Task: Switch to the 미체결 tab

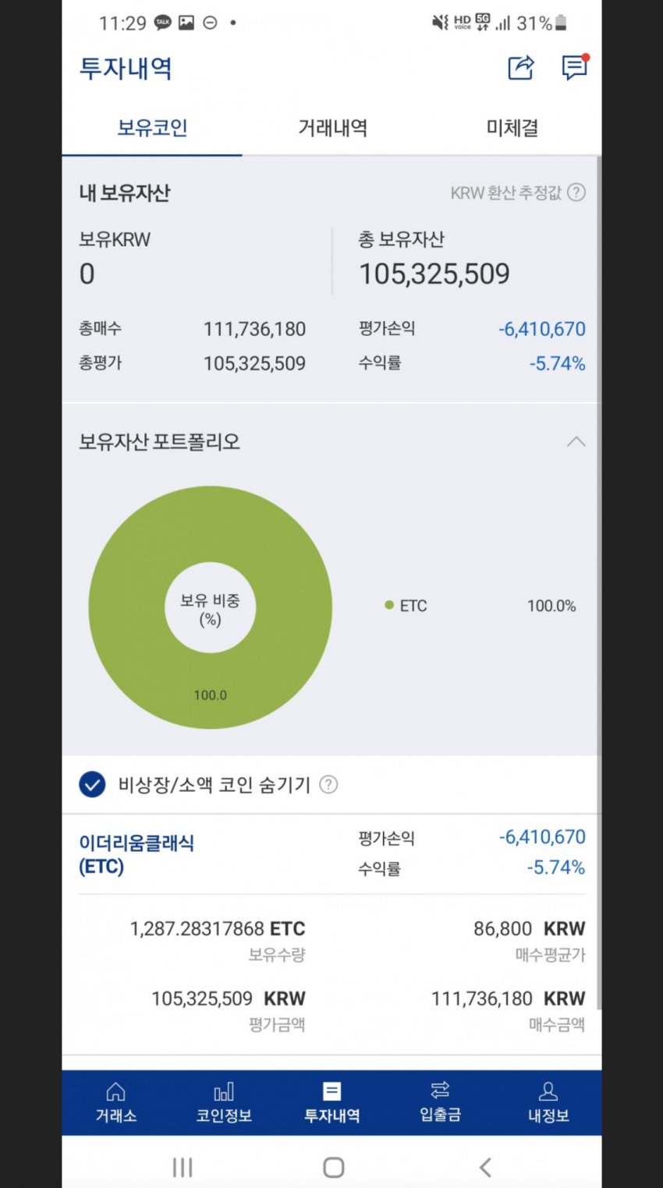Action: (x=512, y=128)
